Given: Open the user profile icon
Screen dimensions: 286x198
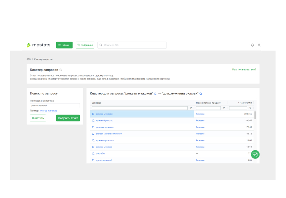Looking at the screenshot, I should tap(259, 45).
